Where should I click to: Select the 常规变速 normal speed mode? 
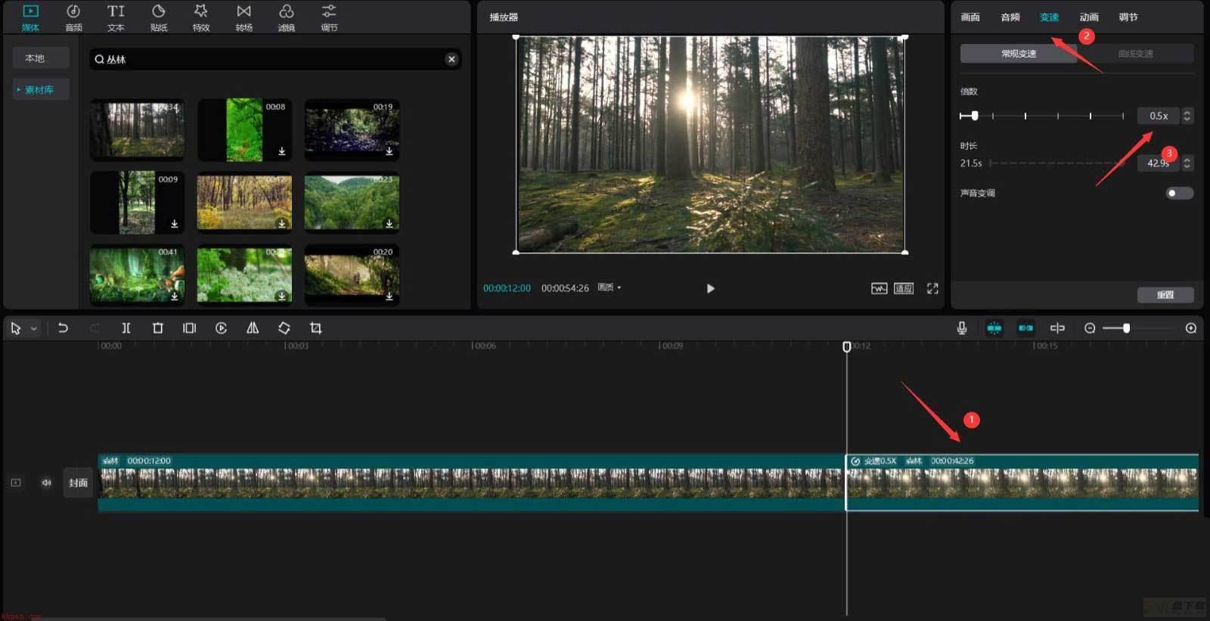[1019, 54]
